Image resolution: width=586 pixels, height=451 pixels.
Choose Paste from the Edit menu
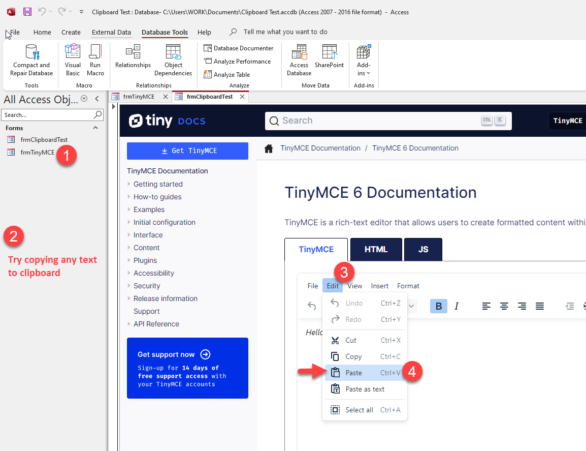coord(365,373)
